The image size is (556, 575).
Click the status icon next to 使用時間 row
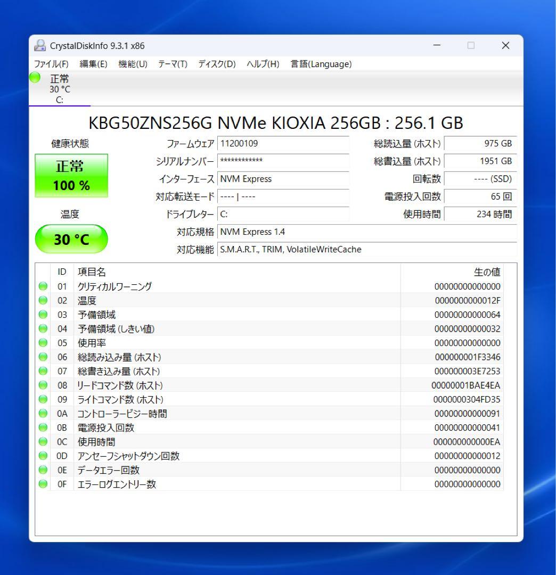[x=43, y=441]
